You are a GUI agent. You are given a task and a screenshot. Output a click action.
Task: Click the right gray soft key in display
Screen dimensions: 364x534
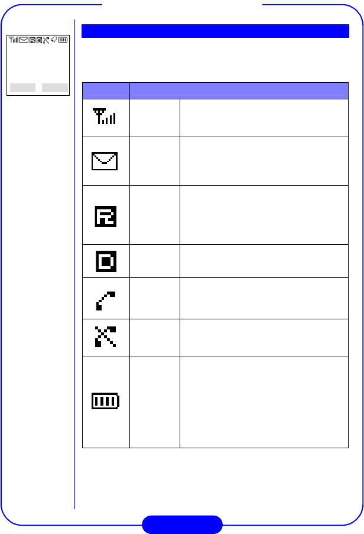coord(55,88)
